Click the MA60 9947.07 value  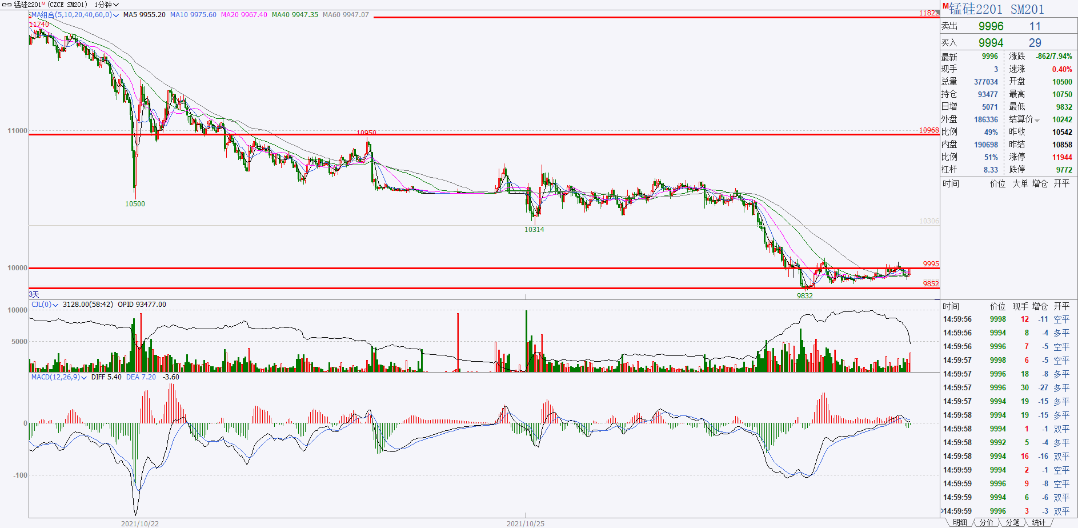[346, 15]
